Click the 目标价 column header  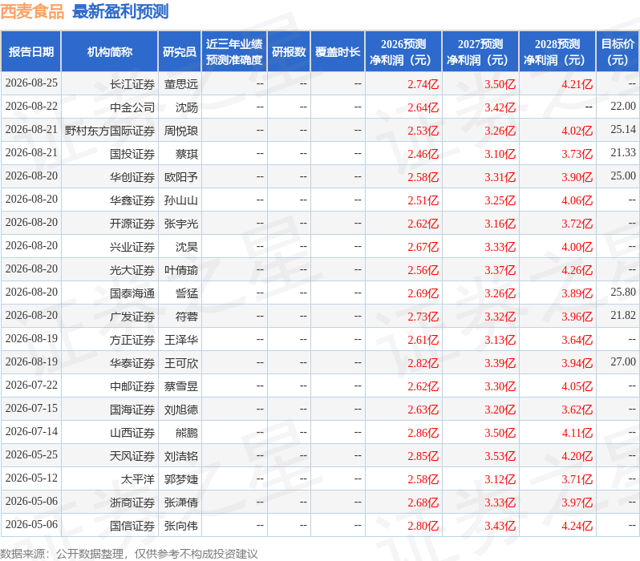[x=618, y=52]
